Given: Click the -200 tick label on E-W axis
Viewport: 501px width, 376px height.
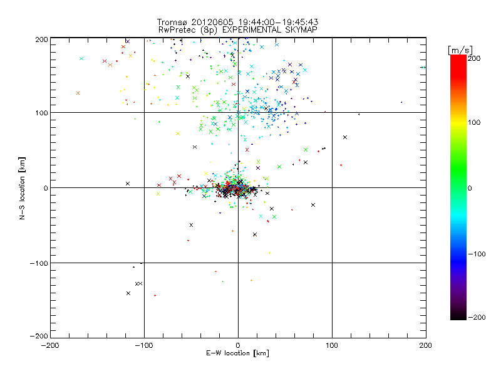Looking at the screenshot, I should click(x=50, y=346).
